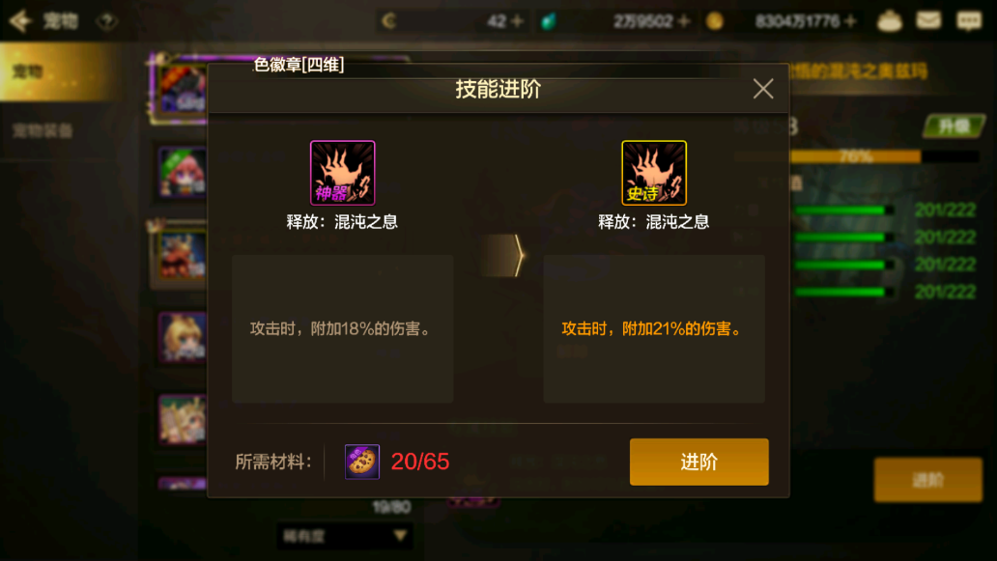
Task: Open the chat bubble icon
Action: coord(969,21)
